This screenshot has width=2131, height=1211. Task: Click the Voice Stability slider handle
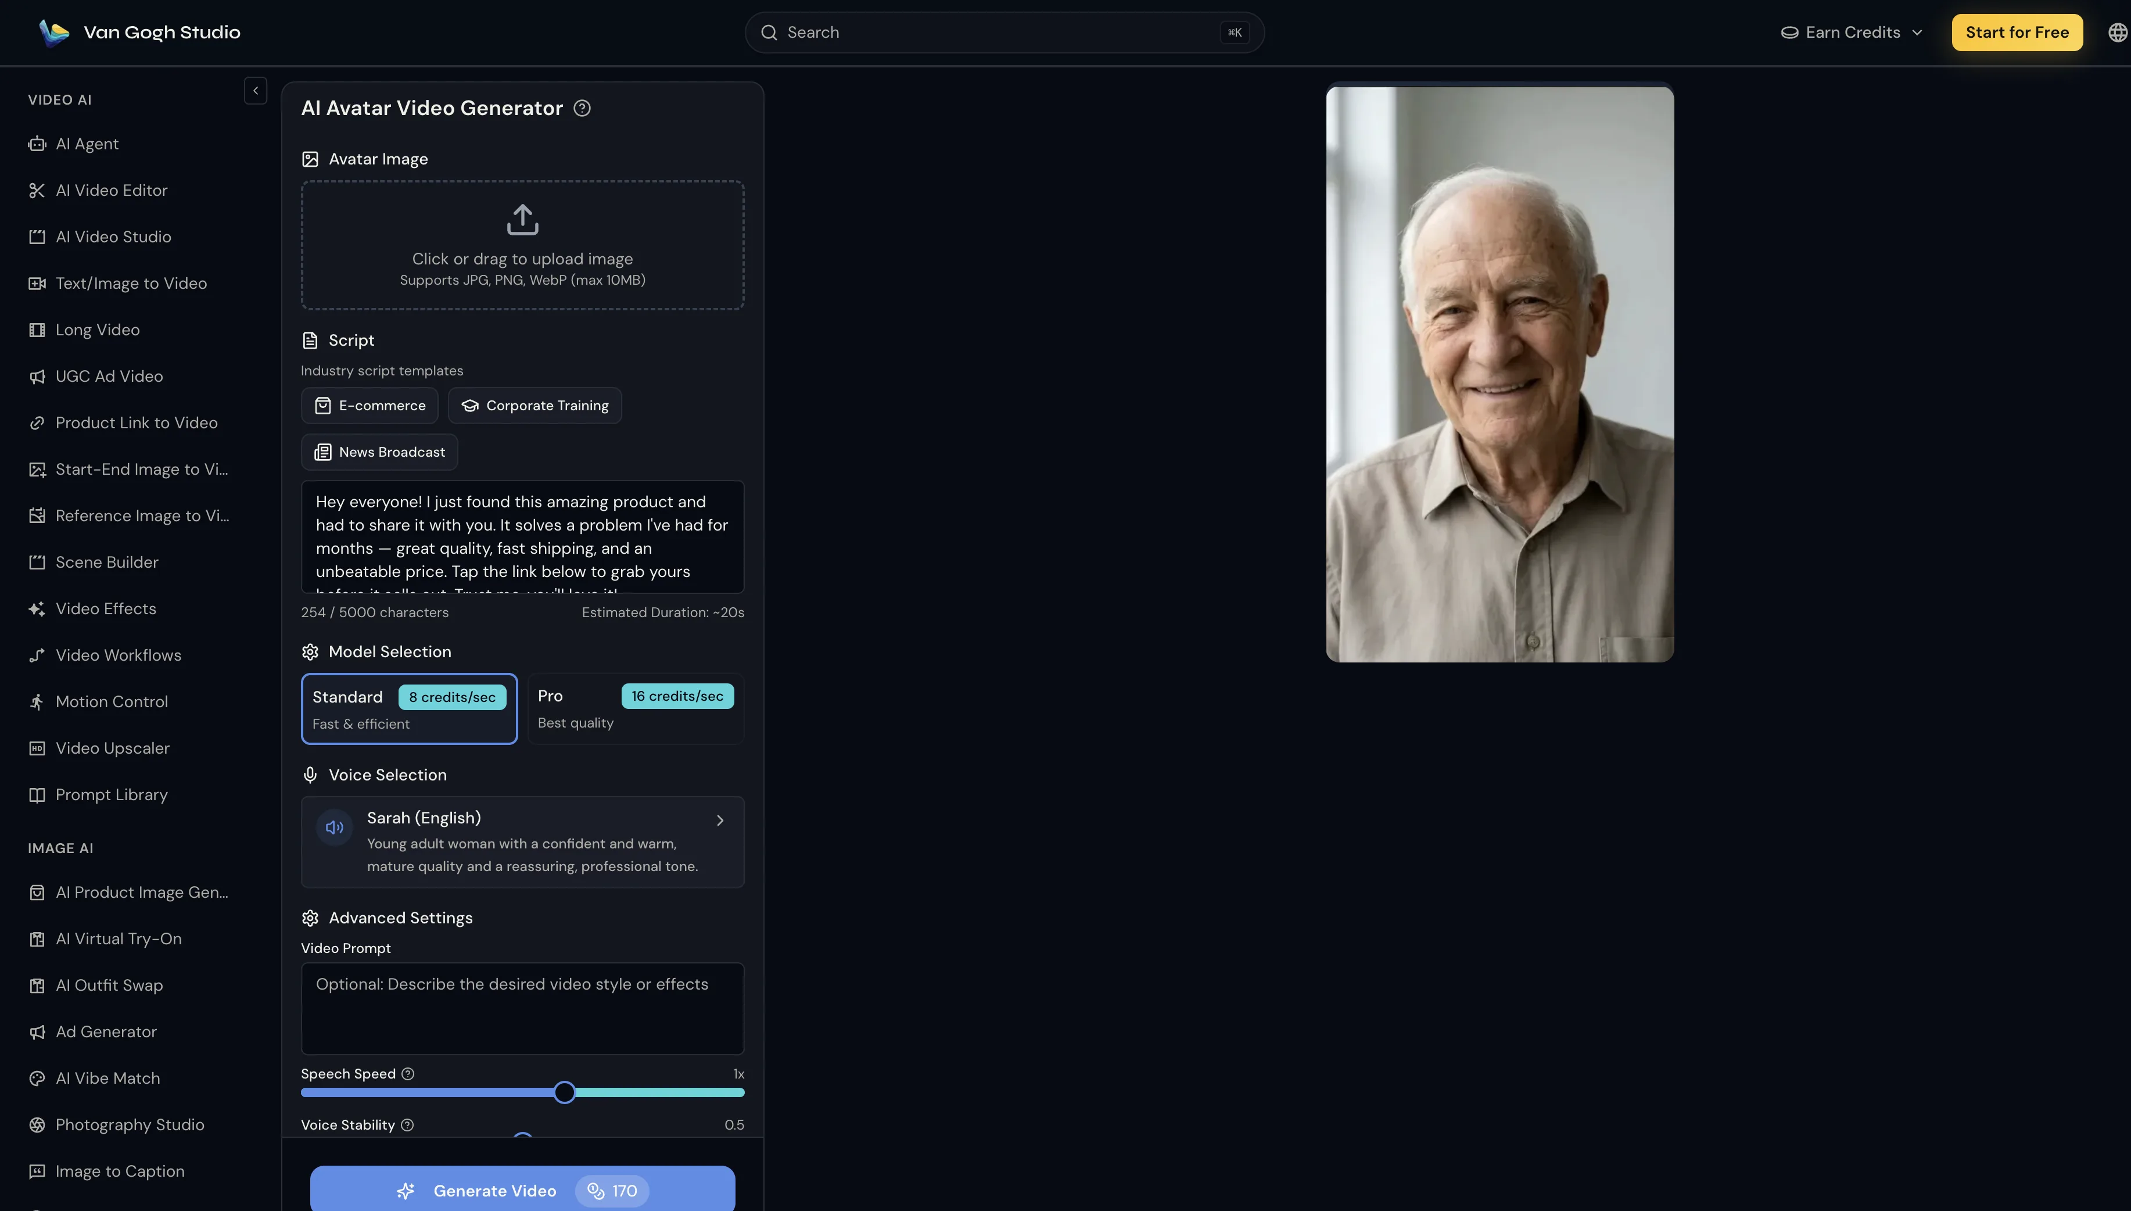523,1134
